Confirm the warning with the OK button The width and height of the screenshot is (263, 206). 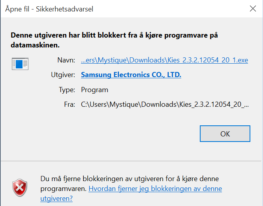tap(225, 134)
